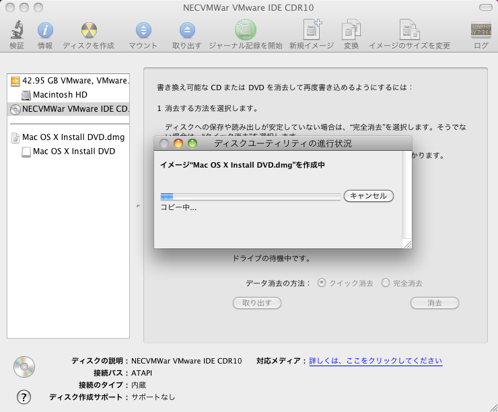Click the main window resize corner grip
This screenshot has width=498, height=412.
click(x=493, y=407)
